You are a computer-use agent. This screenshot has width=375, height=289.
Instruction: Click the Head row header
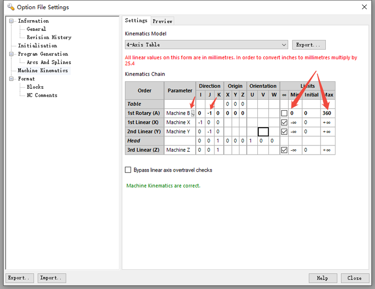pos(145,141)
